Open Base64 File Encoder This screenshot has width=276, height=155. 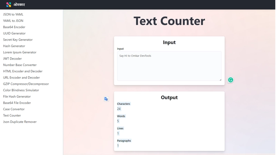click(x=17, y=103)
